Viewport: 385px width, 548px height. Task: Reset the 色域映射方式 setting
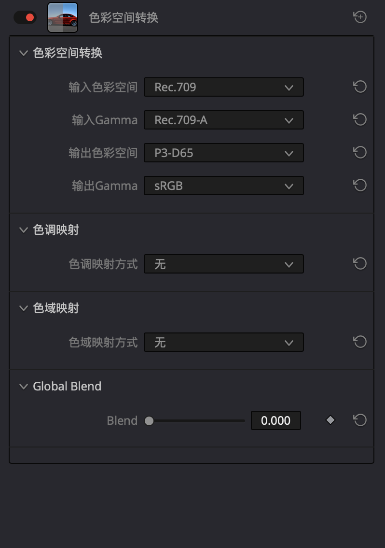click(360, 342)
